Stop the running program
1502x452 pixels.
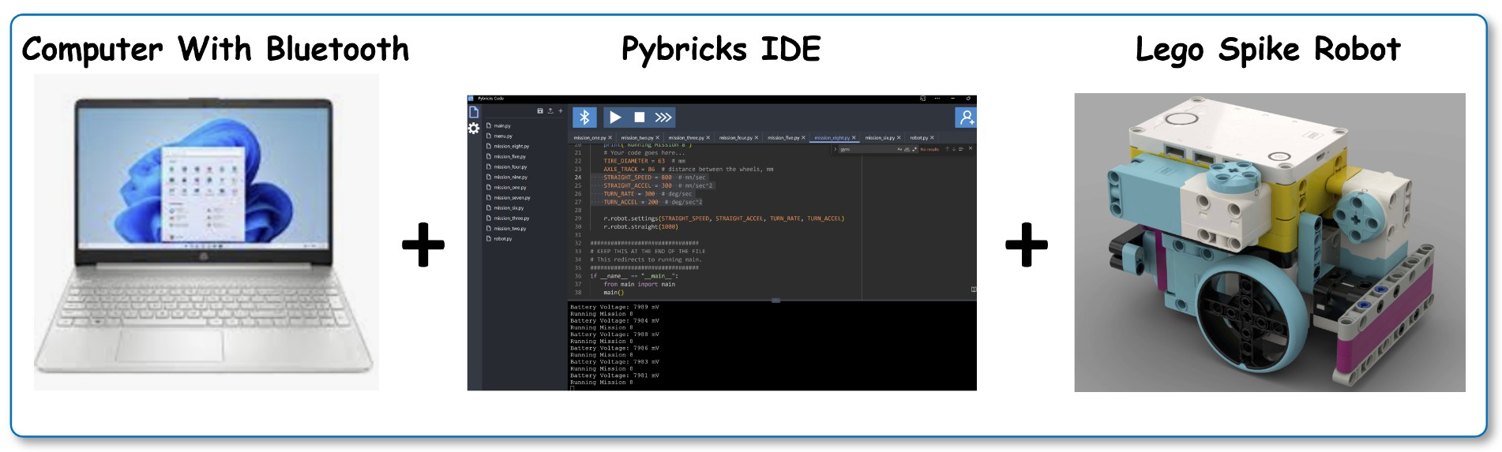coord(640,118)
